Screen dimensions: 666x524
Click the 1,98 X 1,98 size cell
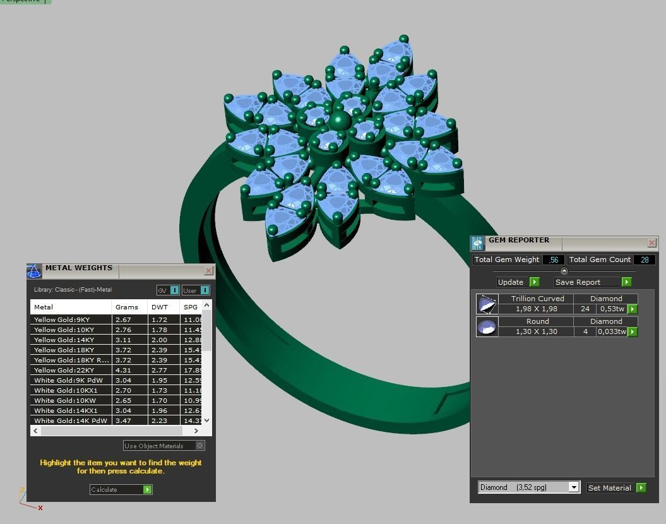[537, 309]
